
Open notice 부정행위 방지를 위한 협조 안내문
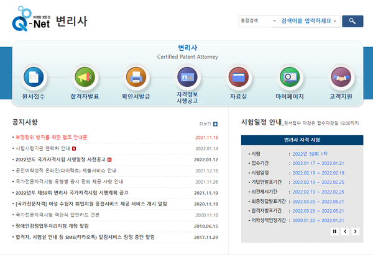(x=52, y=137)
